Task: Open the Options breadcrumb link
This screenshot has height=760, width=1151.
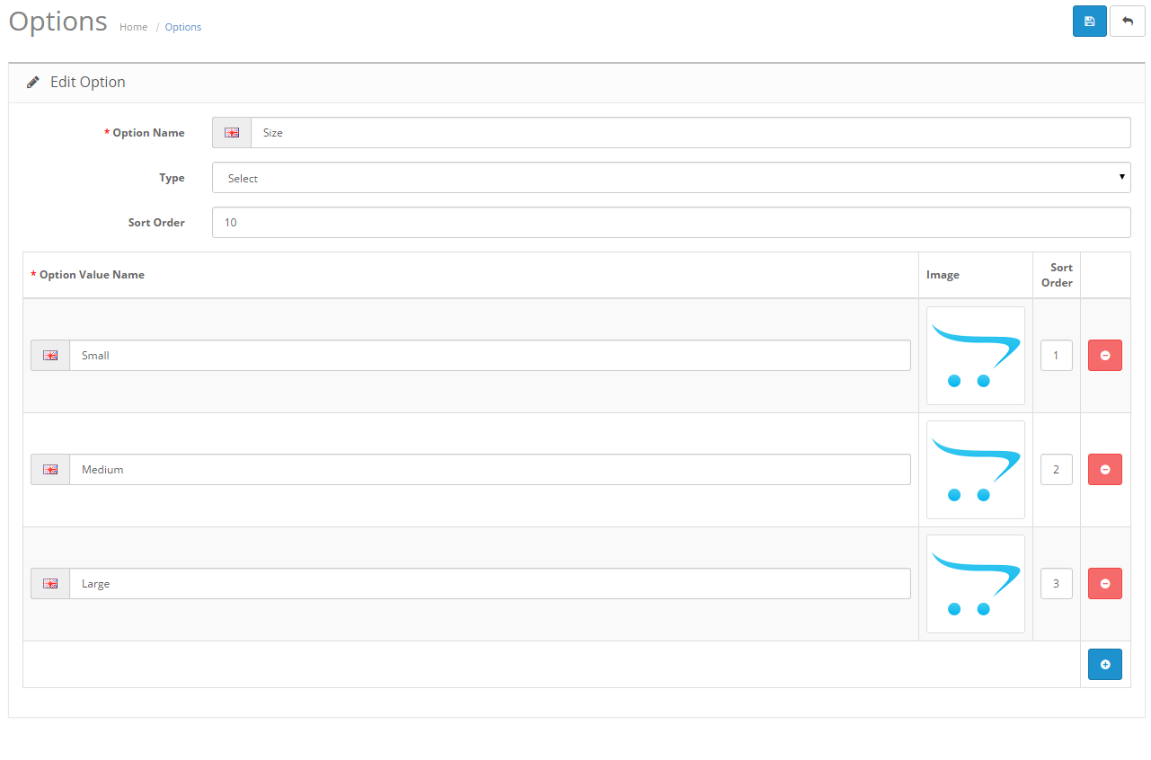Action: click(x=182, y=27)
